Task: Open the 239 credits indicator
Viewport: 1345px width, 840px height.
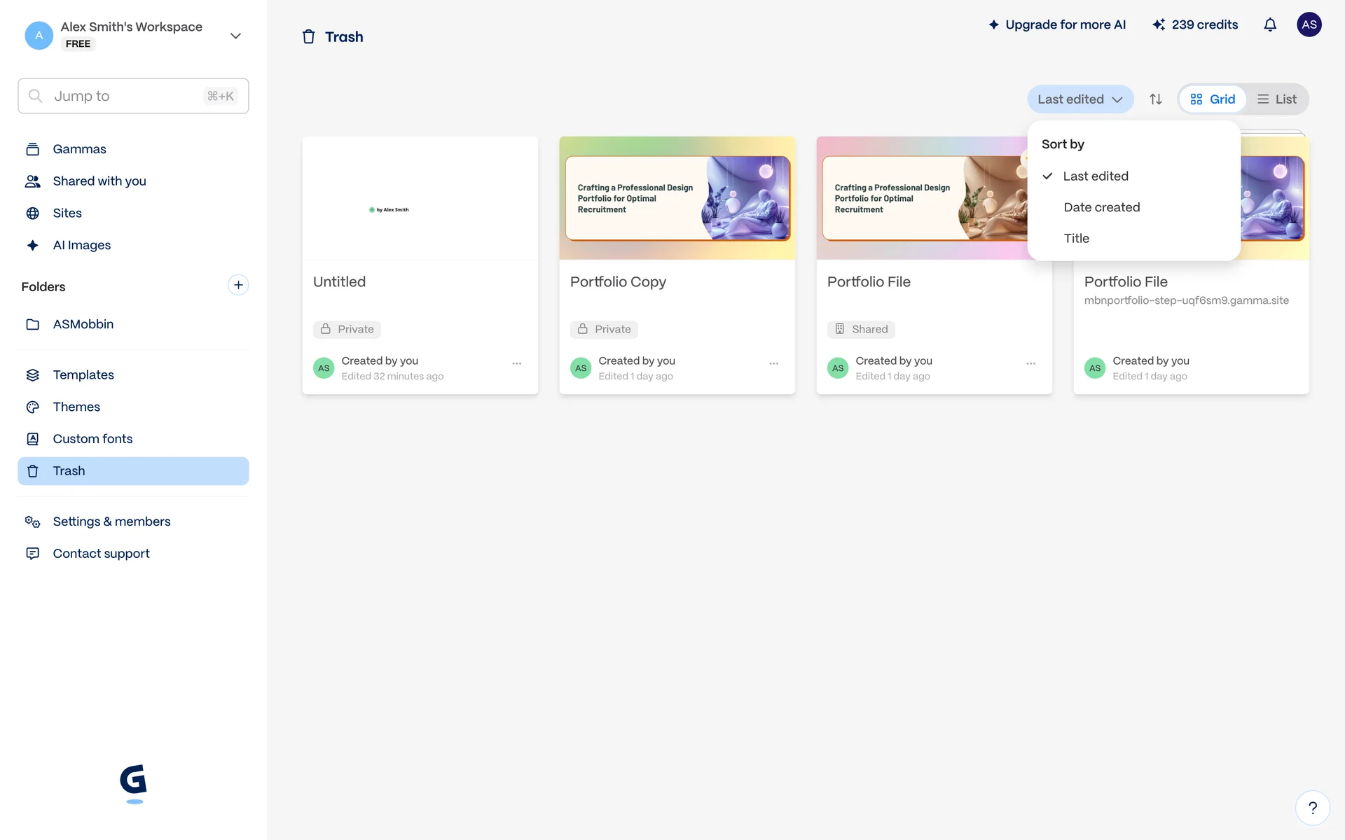Action: click(x=1195, y=25)
